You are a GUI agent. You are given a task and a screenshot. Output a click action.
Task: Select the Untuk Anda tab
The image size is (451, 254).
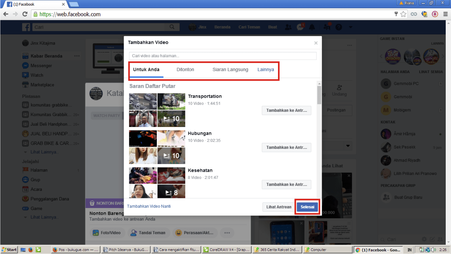tap(146, 69)
